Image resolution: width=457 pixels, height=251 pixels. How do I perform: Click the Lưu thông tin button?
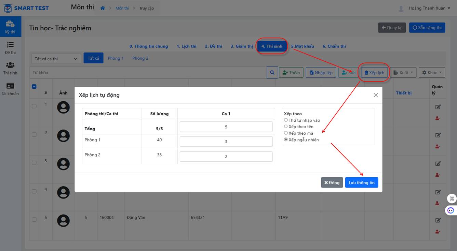click(362, 182)
